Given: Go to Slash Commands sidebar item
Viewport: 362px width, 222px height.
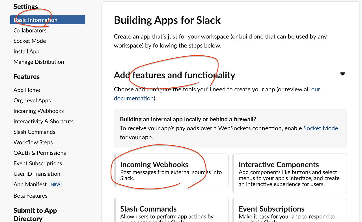Looking at the screenshot, I should [x=34, y=132].
